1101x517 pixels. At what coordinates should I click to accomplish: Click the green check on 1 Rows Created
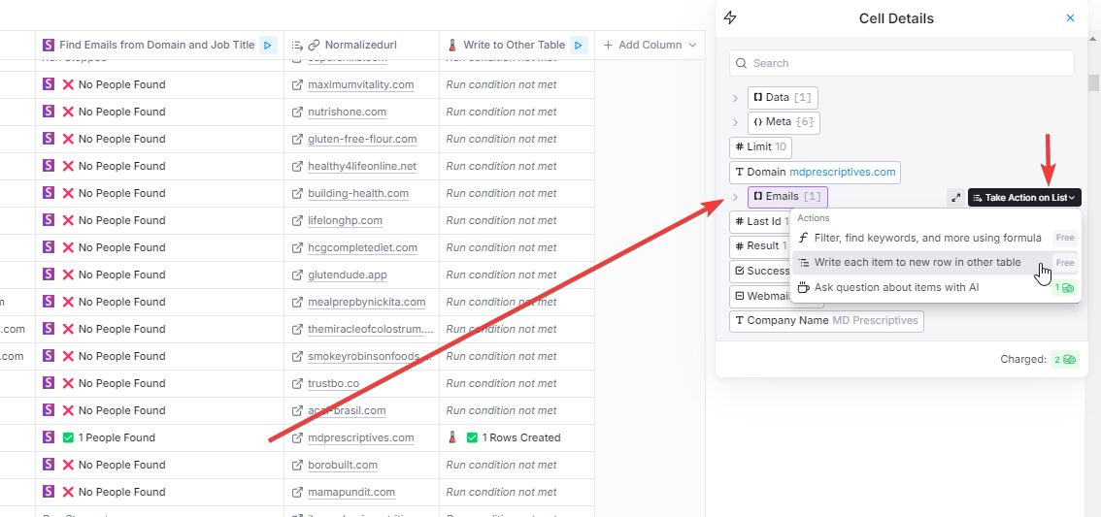(x=472, y=437)
